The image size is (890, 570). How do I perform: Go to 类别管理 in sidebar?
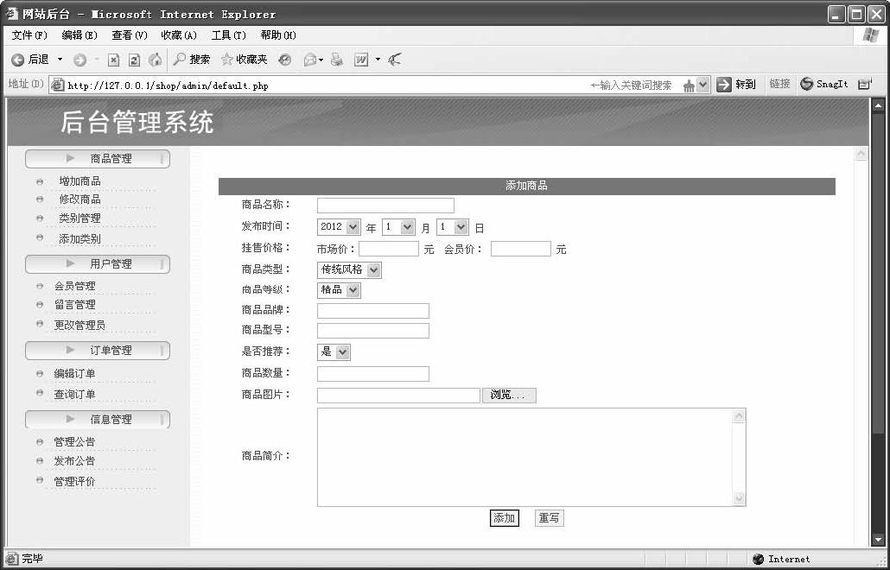[x=80, y=218]
